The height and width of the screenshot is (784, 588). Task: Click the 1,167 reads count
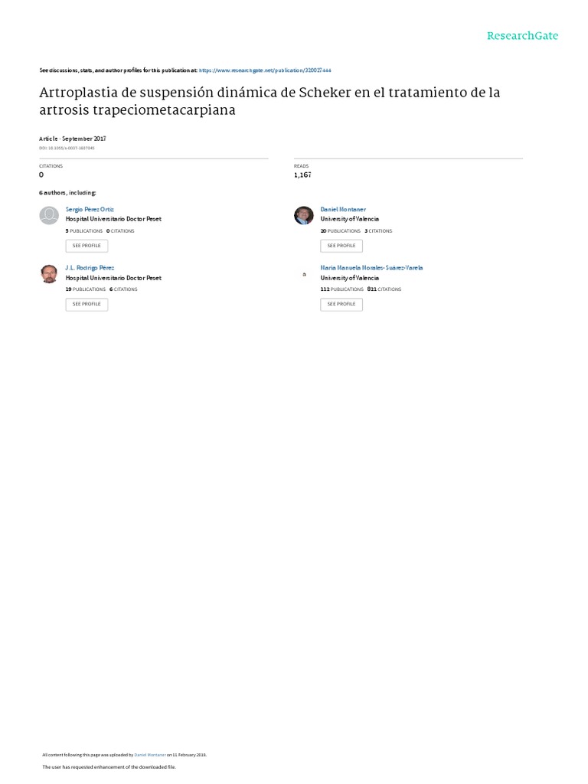coord(302,175)
